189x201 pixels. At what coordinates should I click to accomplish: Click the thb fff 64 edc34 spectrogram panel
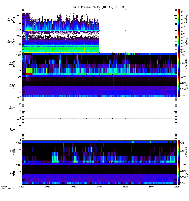(99, 20)
